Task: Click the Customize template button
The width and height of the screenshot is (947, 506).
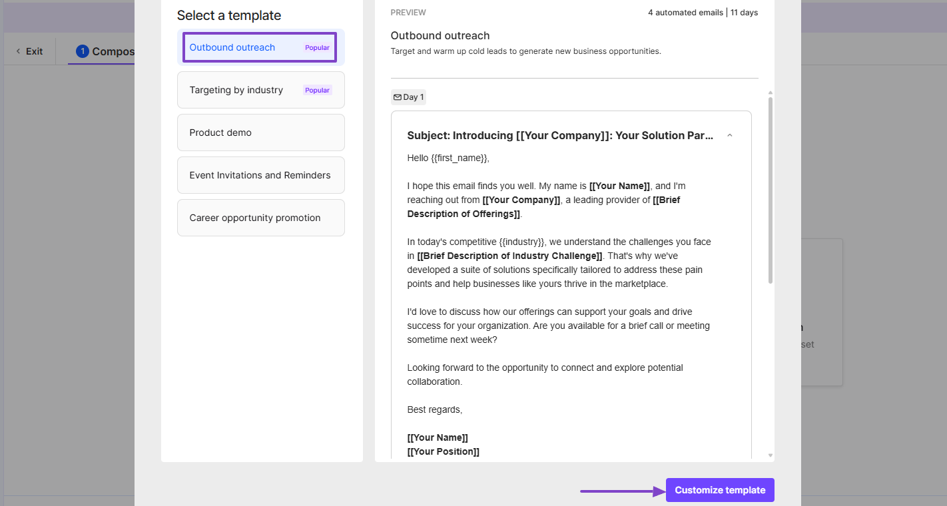Action: click(720, 490)
